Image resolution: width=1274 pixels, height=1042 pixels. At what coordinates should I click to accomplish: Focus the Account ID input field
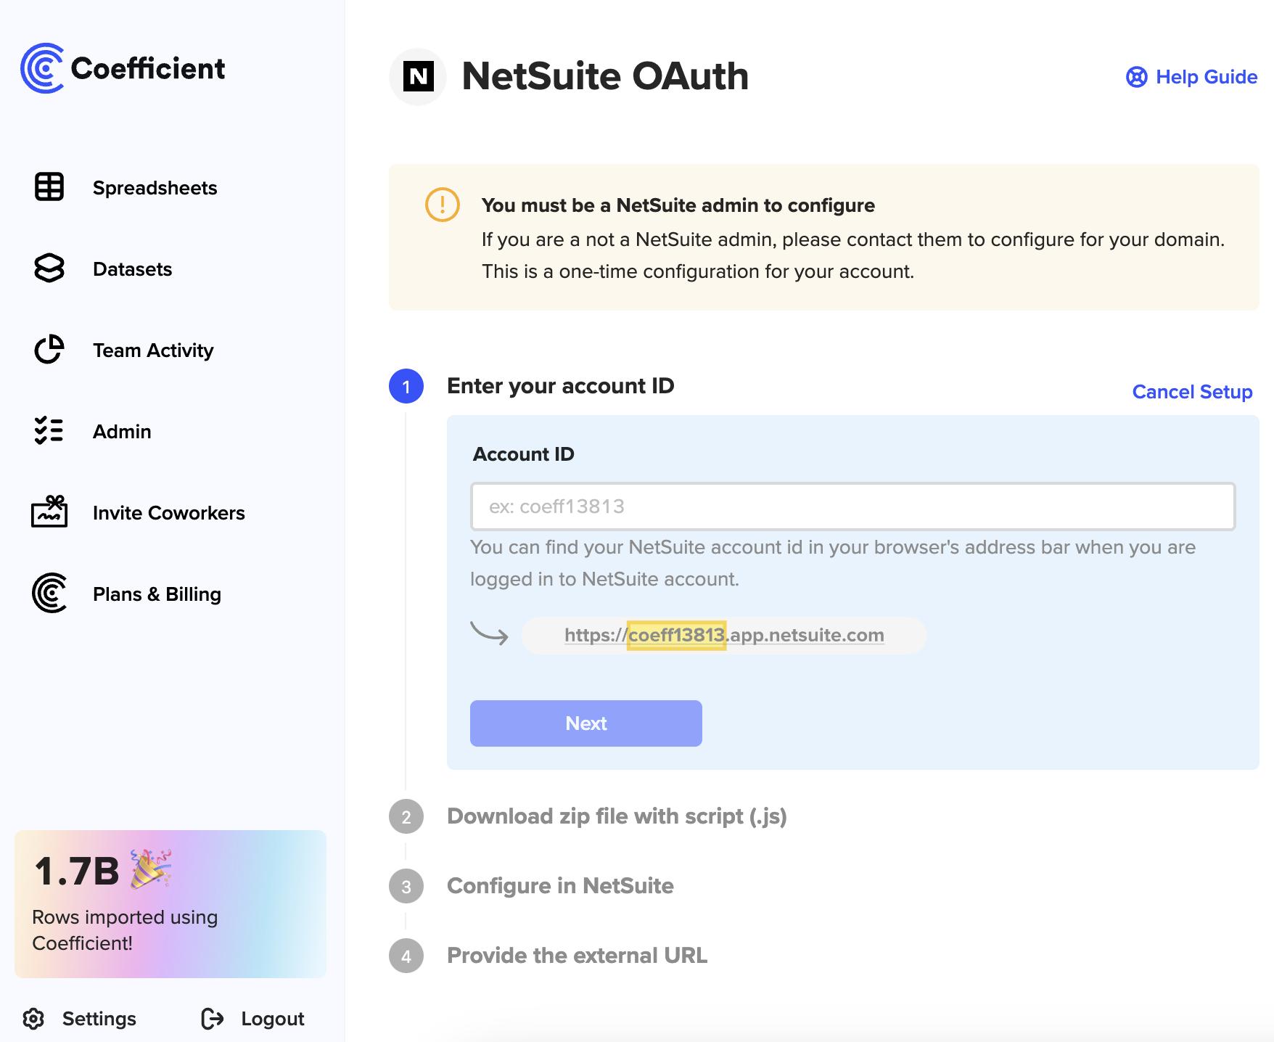[x=853, y=506]
